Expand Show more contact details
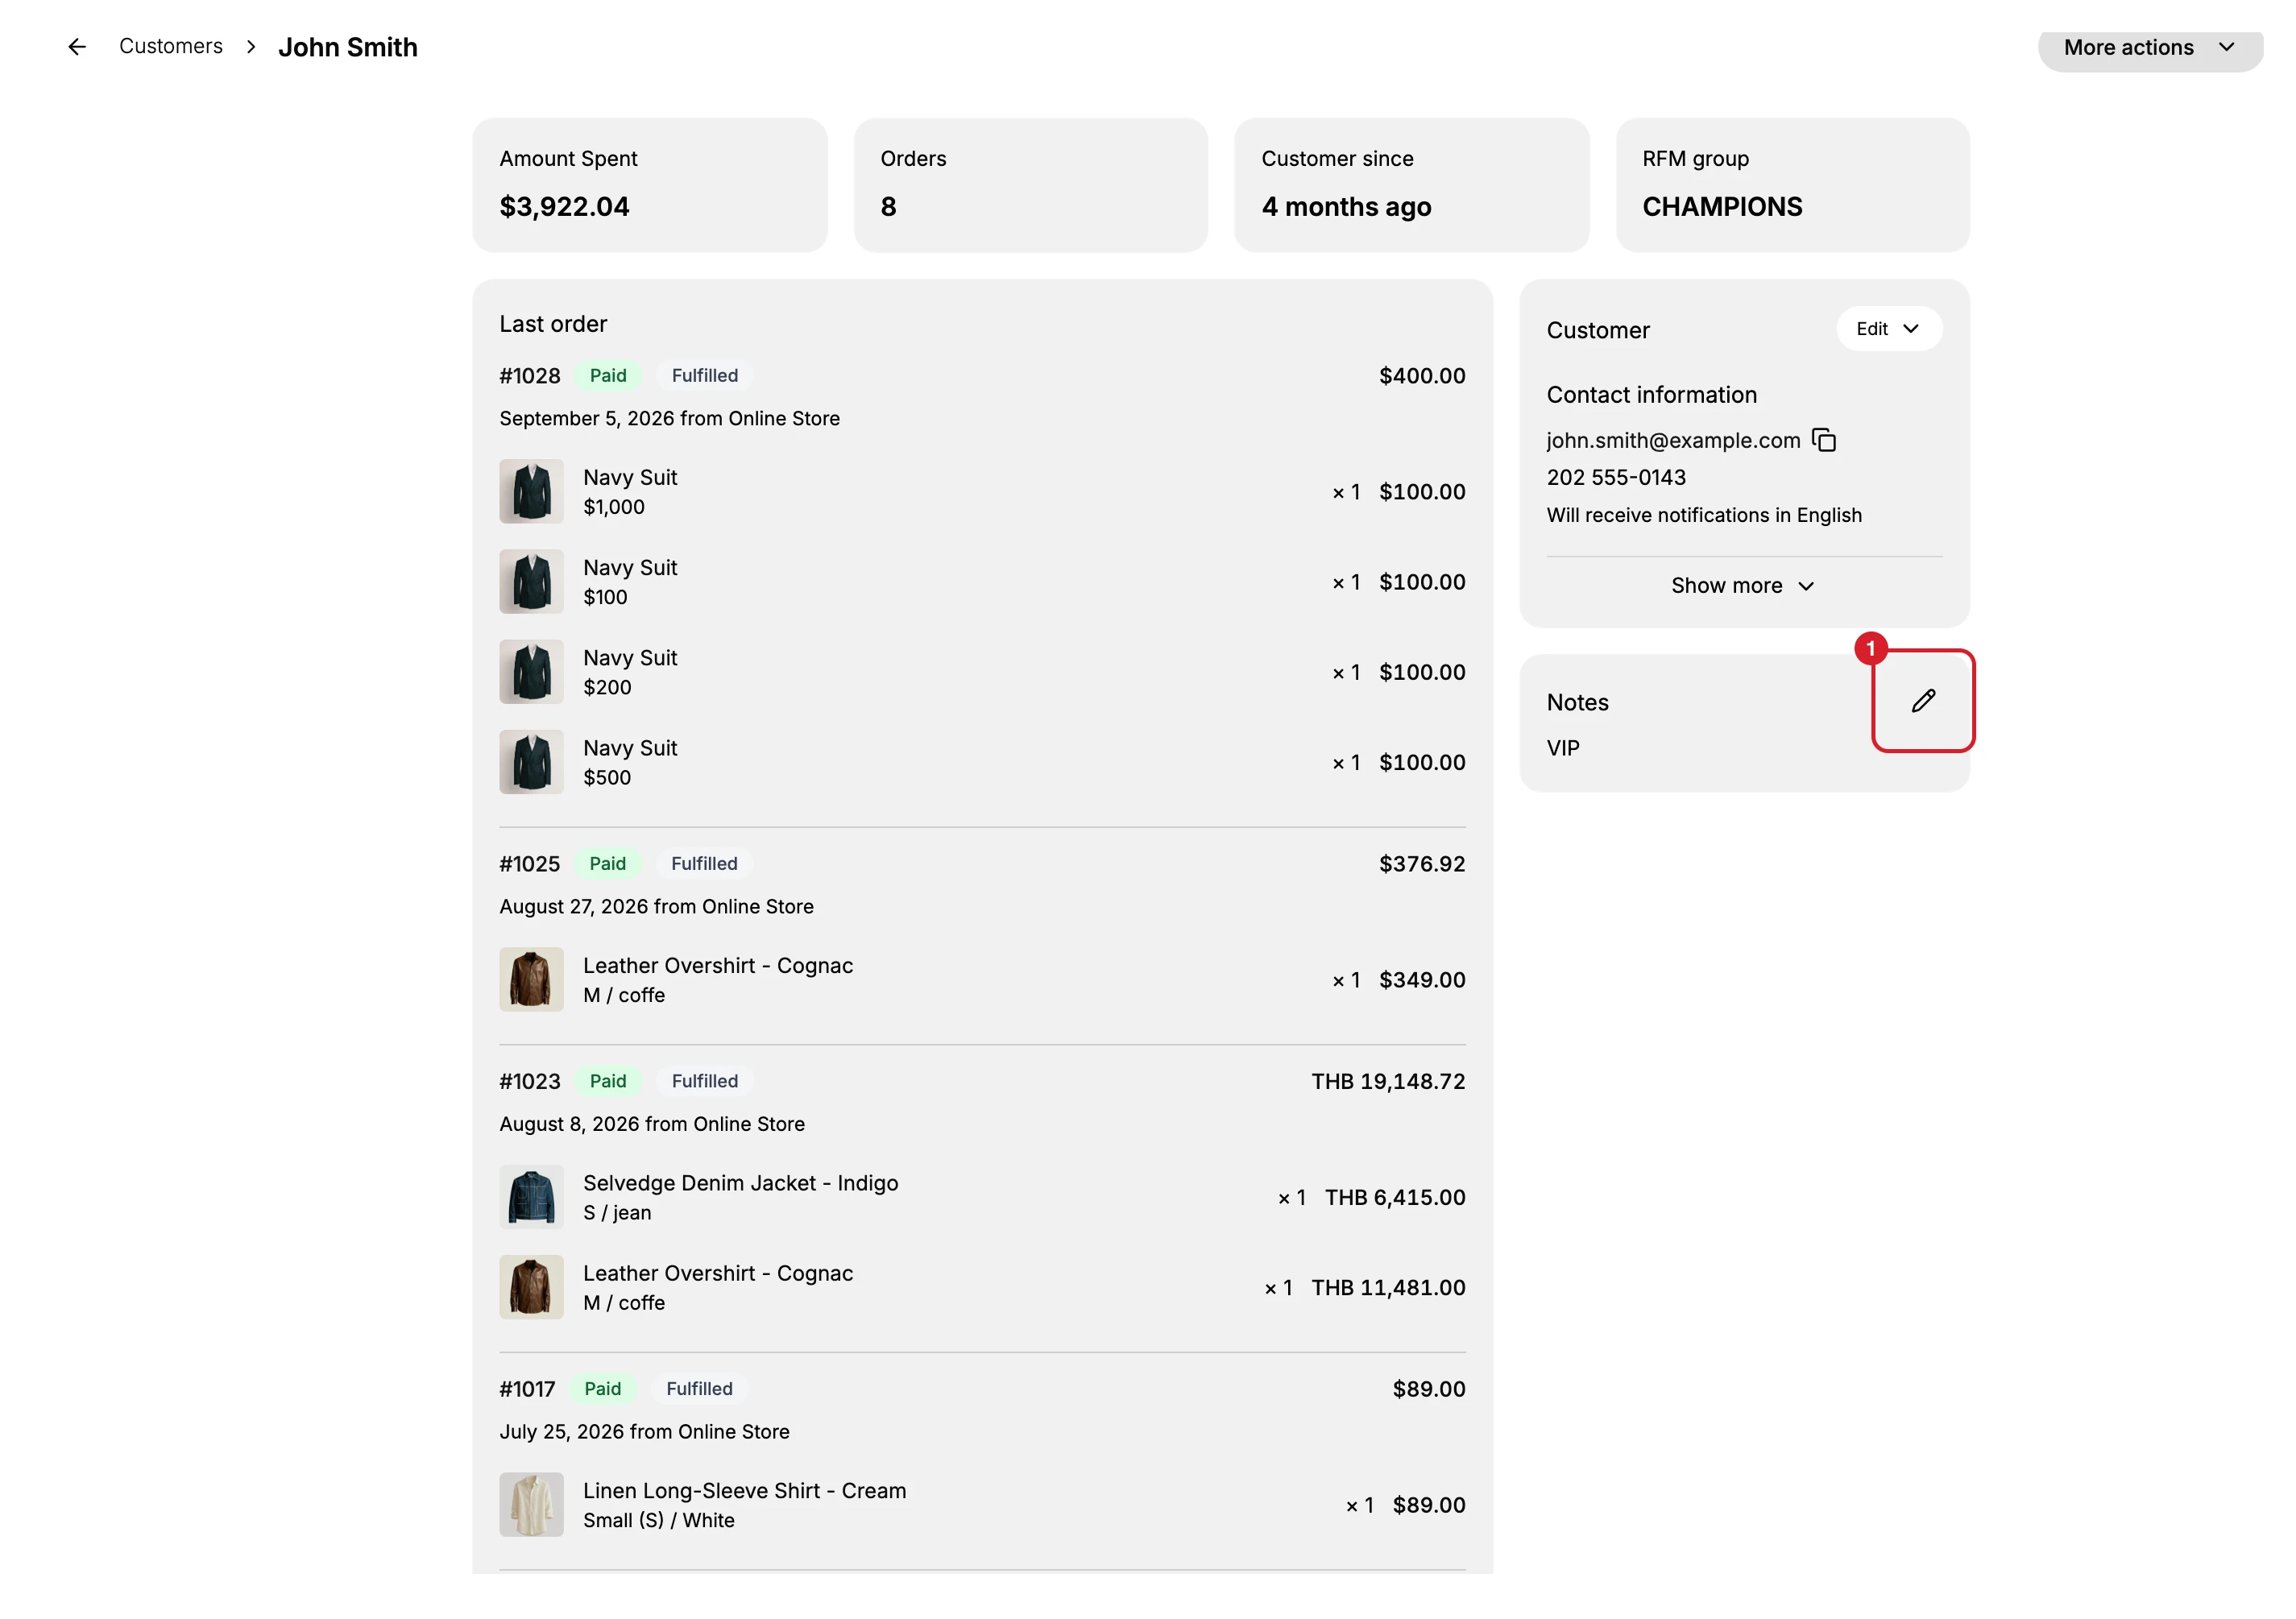 pyautogui.click(x=1743, y=586)
